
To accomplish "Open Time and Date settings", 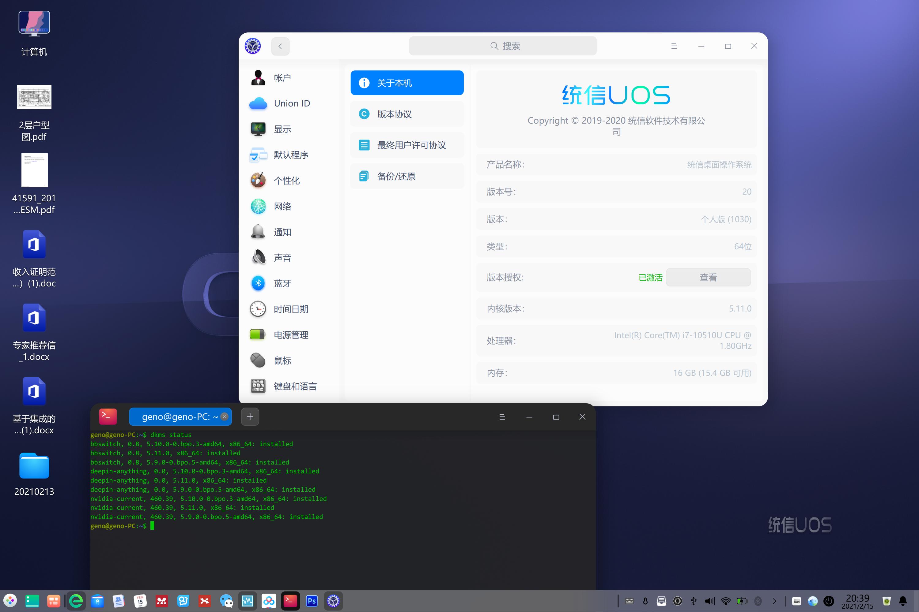I will pyautogui.click(x=290, y=309).
